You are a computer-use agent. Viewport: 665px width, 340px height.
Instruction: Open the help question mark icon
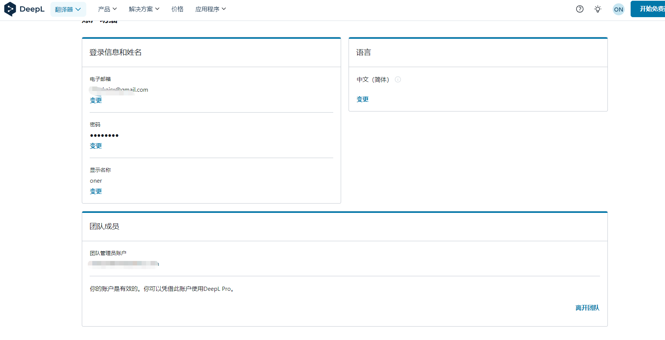(x=580, y=9)
